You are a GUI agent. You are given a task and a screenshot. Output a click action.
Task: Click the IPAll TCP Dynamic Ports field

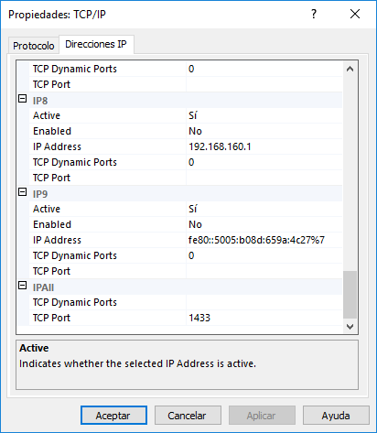click(264, 302)
